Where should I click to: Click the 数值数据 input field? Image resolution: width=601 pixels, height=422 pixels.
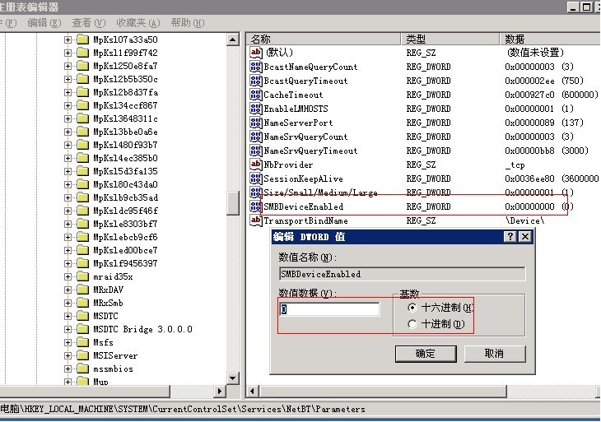point(329,309)
